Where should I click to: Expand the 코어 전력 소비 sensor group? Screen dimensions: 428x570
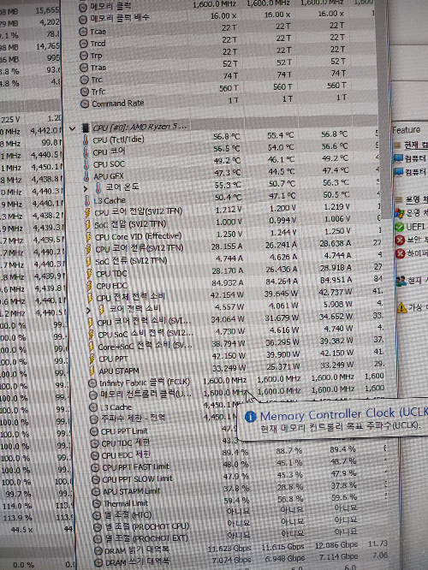[88, 310]
